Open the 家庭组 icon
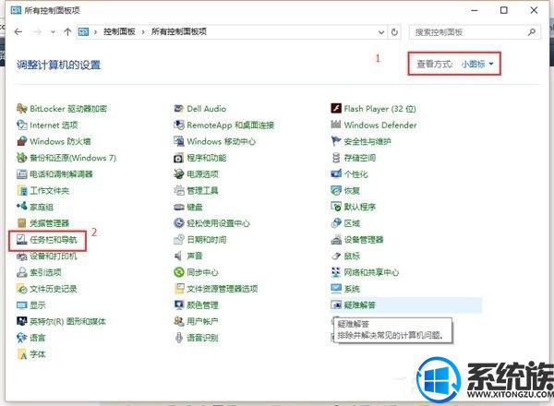This screenshot has height=406, width=554. 21,207
